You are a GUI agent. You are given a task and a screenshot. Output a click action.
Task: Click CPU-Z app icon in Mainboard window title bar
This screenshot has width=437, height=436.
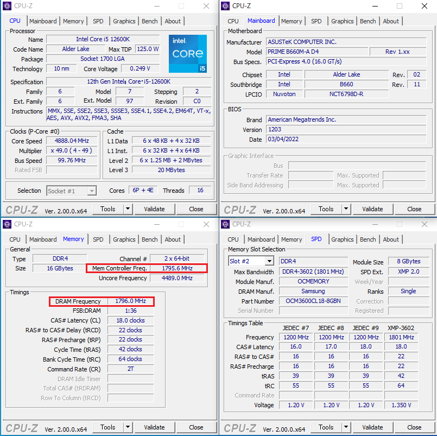[225, 6]
